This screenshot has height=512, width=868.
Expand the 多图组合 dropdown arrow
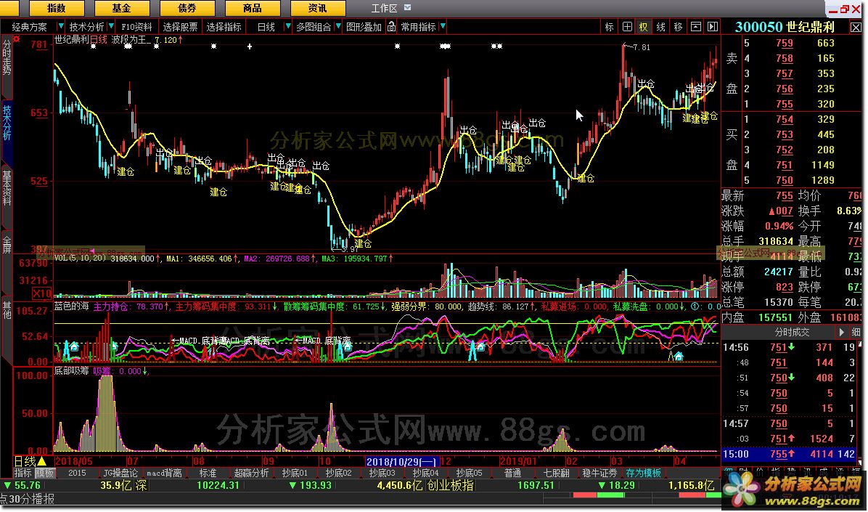tap(338, 26)
